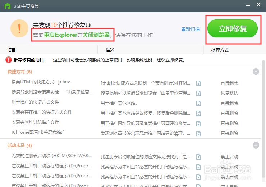Click description 用于推广其他网站。
This screenshot has height=187, width=266.
click(119, 103)
